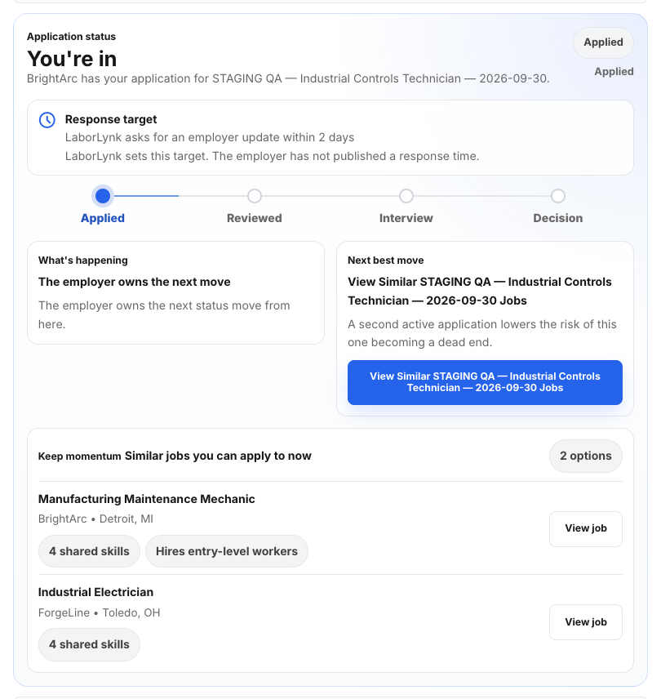Click the Application status label
Screen dimensions: 661x699
click(x=71, y=37)
